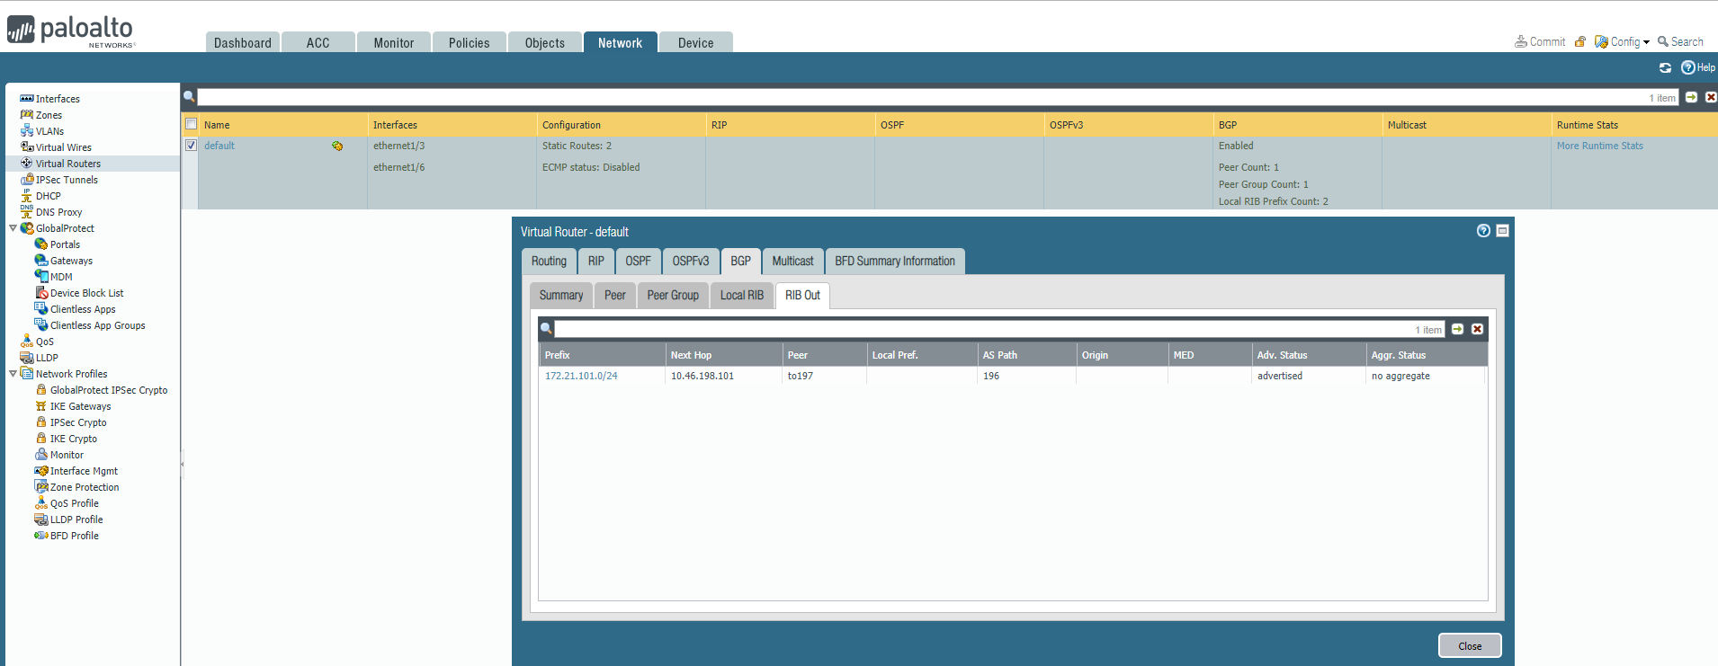The width and height of the screenshot is (1718, 666).
Task: Click the Interface Mgmt icon
Action: [x=41, y=471]
